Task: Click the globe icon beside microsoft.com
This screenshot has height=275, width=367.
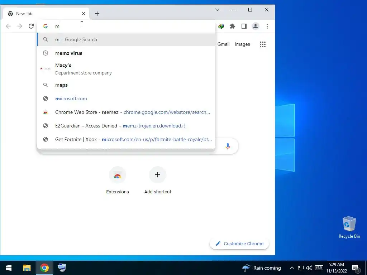Action: click(46, 98)
